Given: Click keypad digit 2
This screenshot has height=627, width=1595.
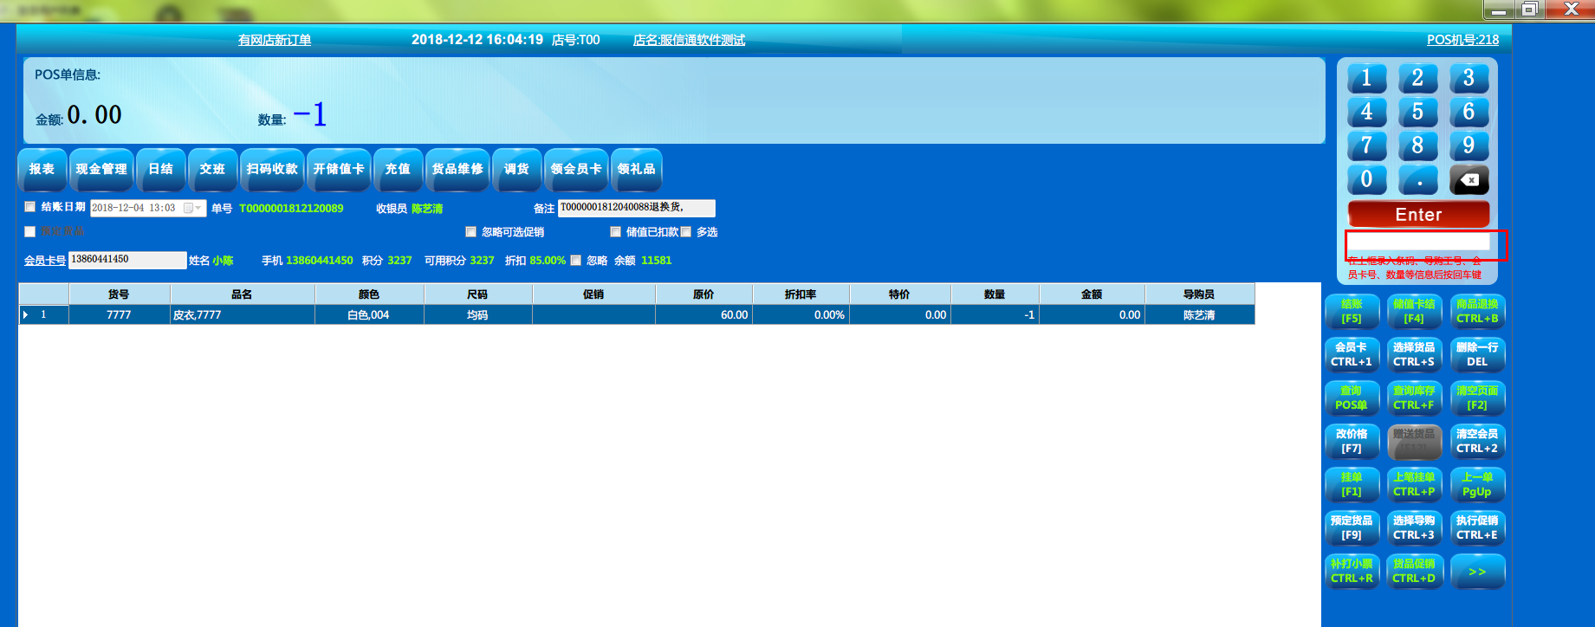Looking at the screenshot, I should click(x=1417, y=78).
